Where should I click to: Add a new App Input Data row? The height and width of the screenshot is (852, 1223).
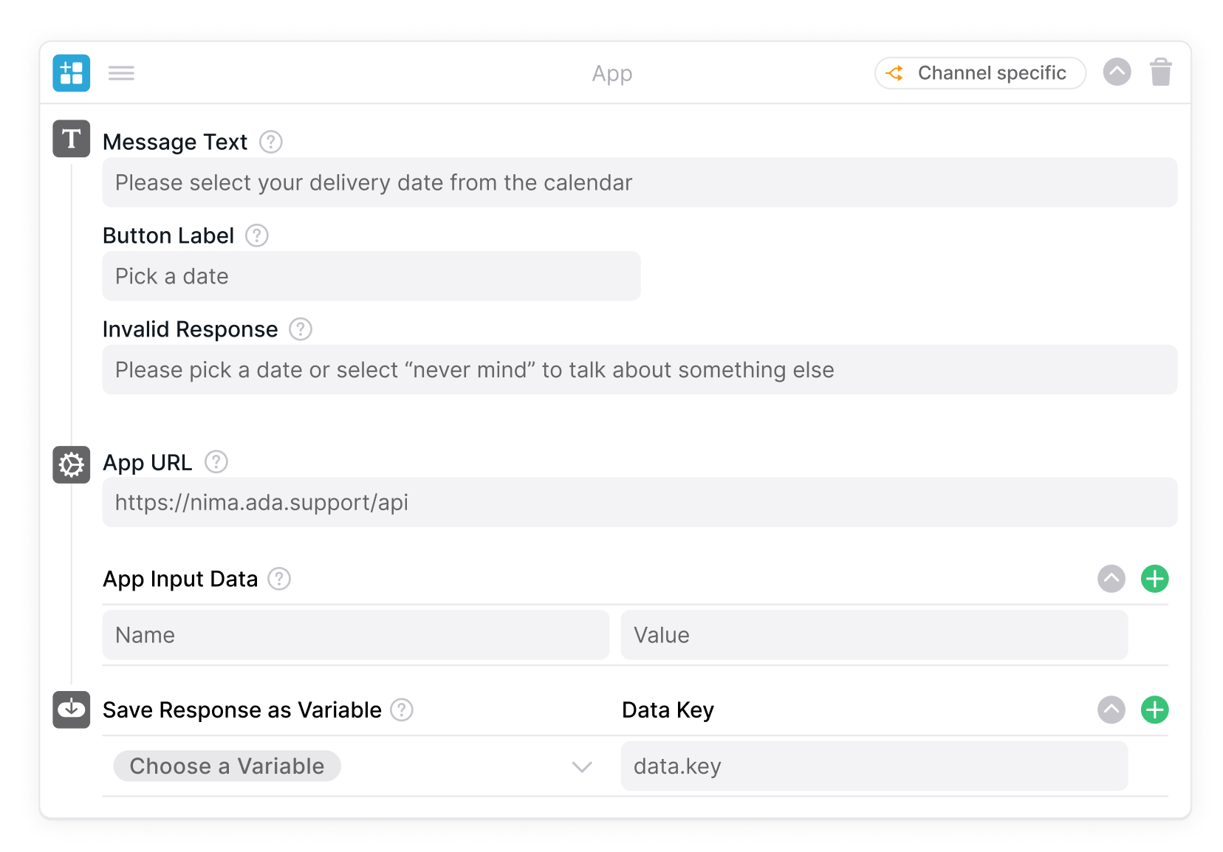click(1154, 579)
